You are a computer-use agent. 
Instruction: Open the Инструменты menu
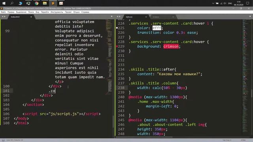(x=57, y=12)
